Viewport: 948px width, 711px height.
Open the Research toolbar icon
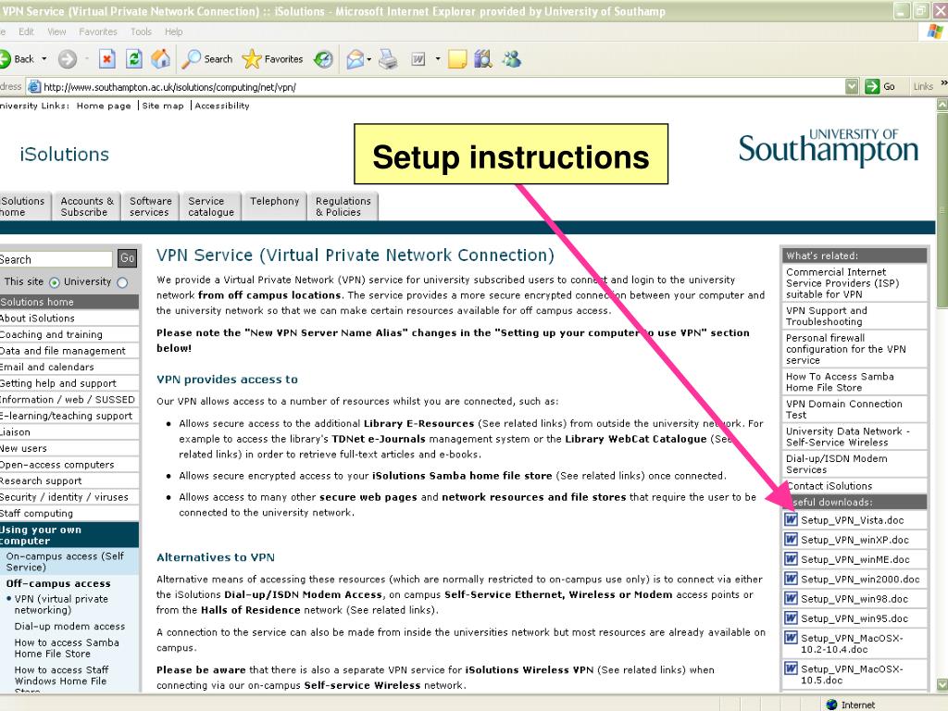pos(483,58)
